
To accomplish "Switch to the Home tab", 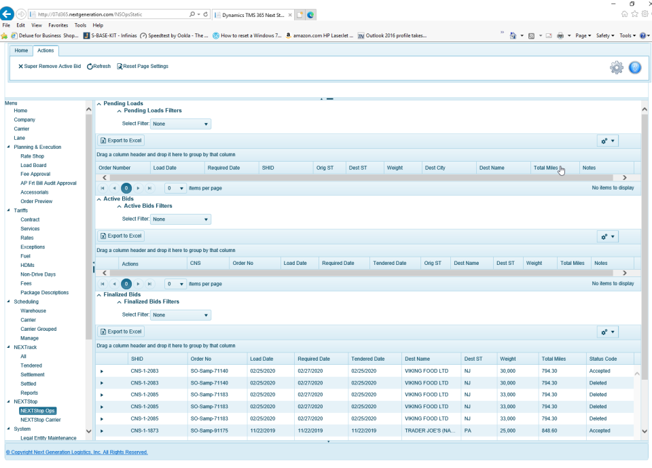I will [x=21, y=50].
